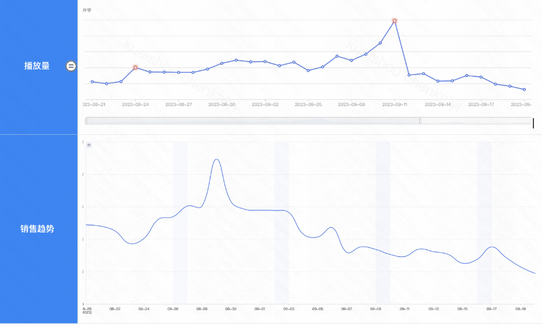Image resolution: width=542 pixels, height=324 pixels.
Task: Click the sales curve peak near 08-29
Action: point(216,159)
